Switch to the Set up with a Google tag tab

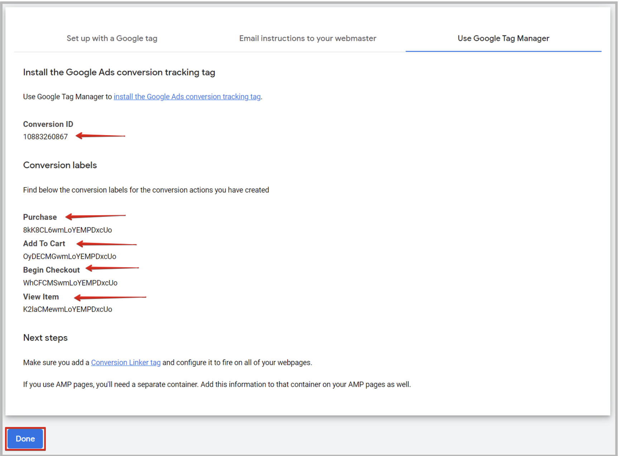pyautogui.click(x=112, y=38)
